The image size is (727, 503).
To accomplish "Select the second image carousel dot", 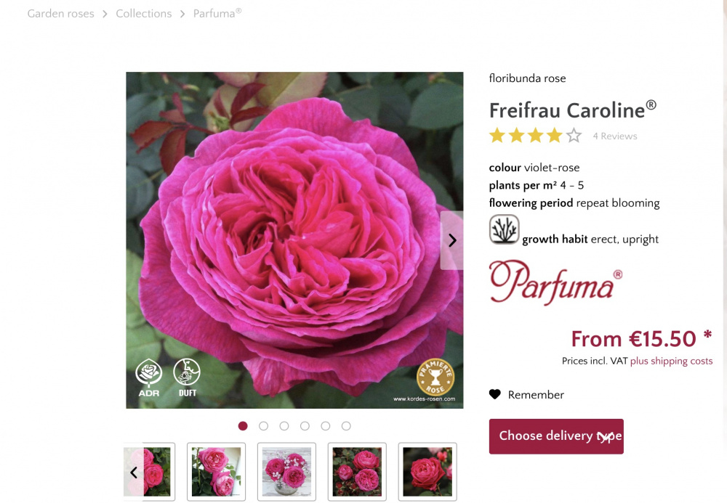I will tap(263, 426).
